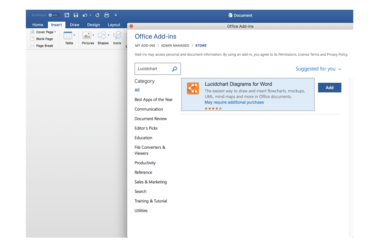
Task: Choose the Editor's Picks category
Action: pos(146,128)
